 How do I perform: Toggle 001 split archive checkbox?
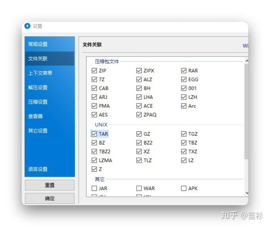(x=184, y=88)
